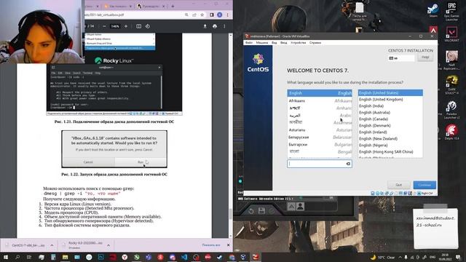Select English (India) locale
The image size is (466, 262).
click(390, 106)
